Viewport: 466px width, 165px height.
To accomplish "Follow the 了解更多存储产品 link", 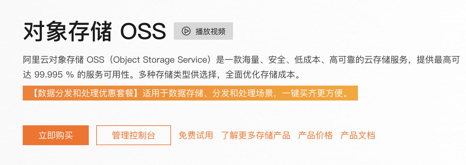I will coord(256,135).
